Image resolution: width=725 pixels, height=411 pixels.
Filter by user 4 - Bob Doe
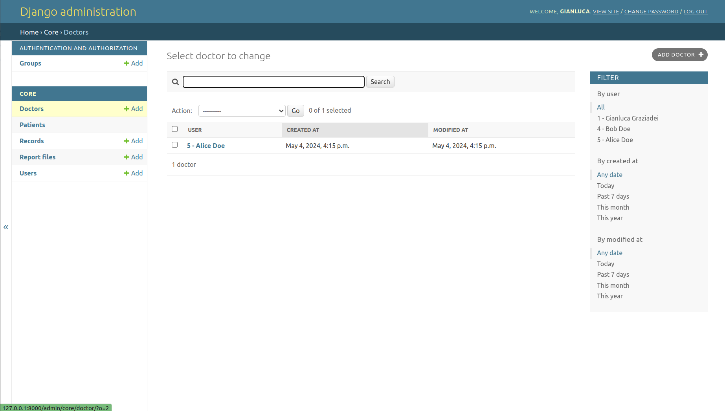613,129
